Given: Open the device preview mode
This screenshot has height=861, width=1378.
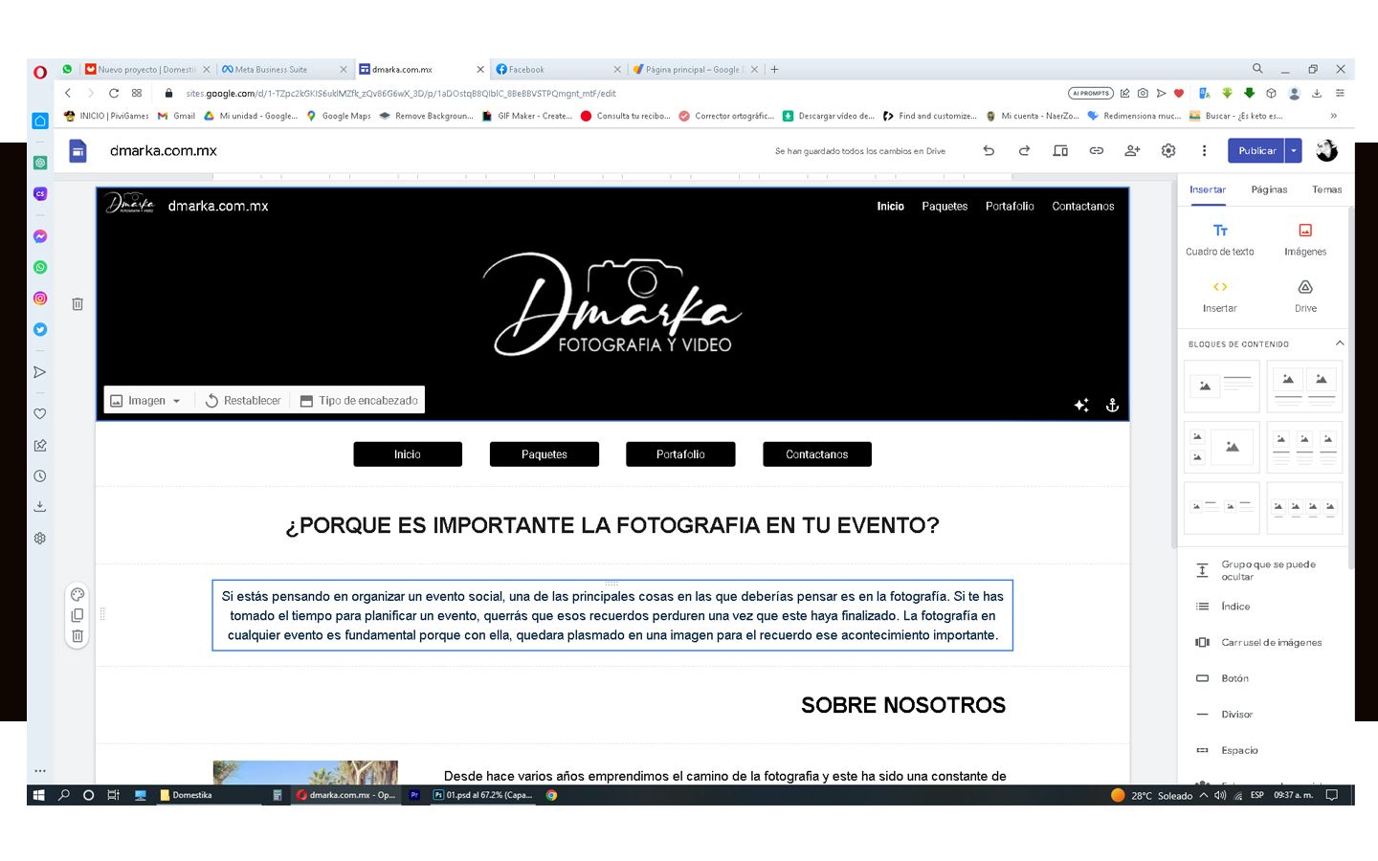Looking at the screenshot, I should tap(1060, 151).
